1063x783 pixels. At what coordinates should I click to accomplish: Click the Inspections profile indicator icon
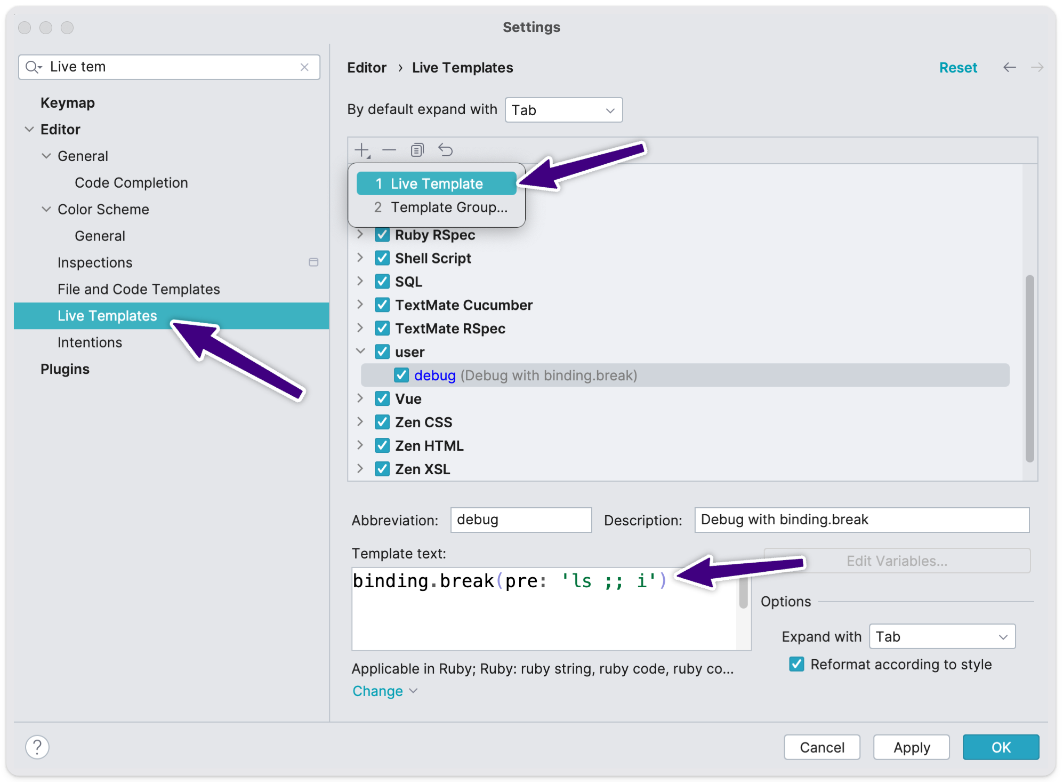[x=313, y=262]
